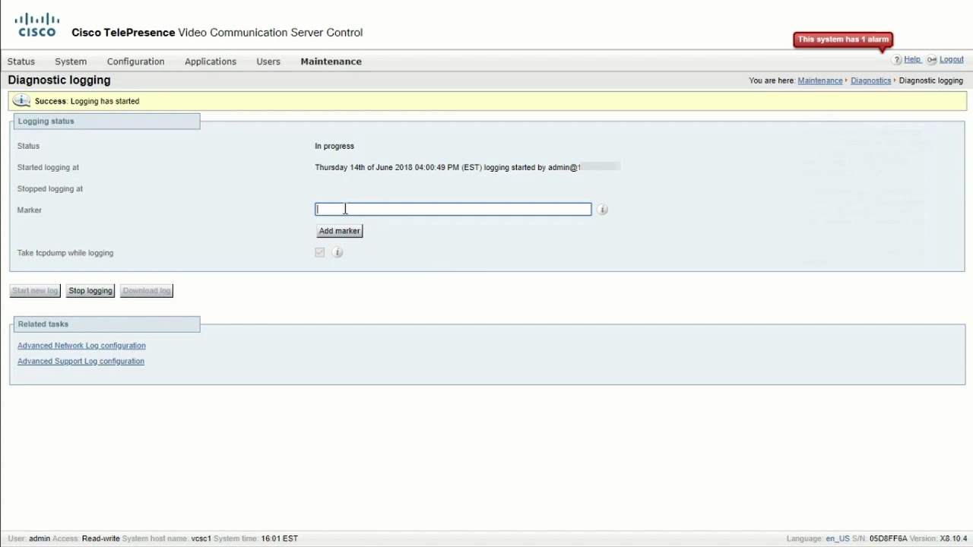The height and width of the screenshot is (547, 973).
Task: Open the Maintenance menu
Action: 331,62
